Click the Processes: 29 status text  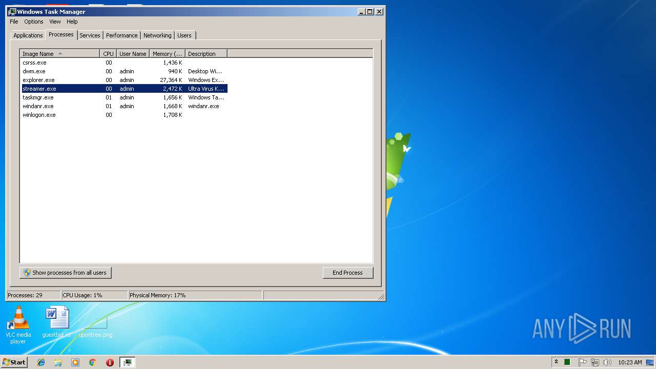(25, 295)
